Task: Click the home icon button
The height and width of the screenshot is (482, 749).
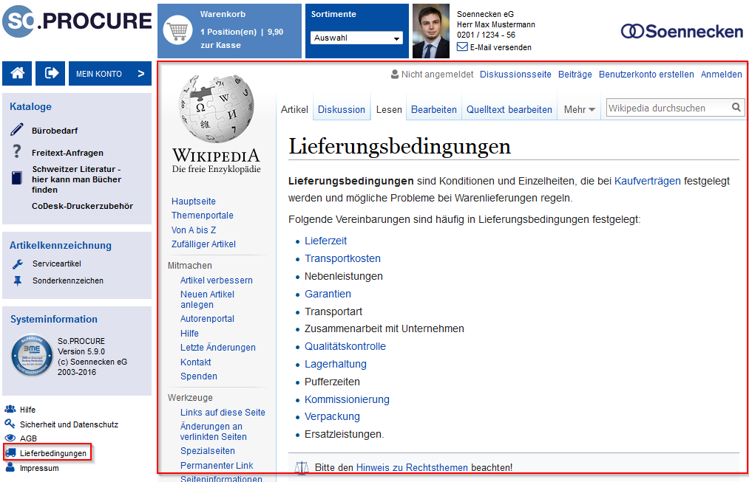Action: click(x=17, y=73)
